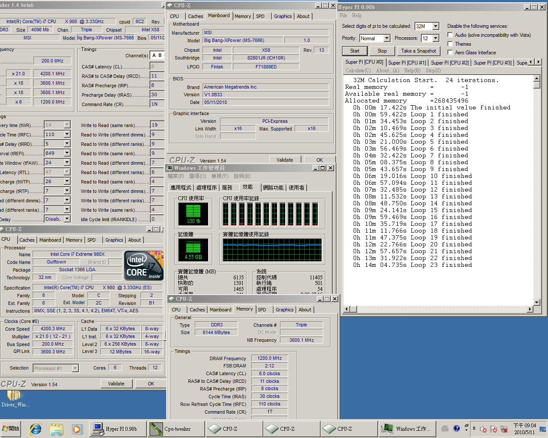
Task: Open digits of pi 32M dropdown
Action: click(x=435, y=26)
